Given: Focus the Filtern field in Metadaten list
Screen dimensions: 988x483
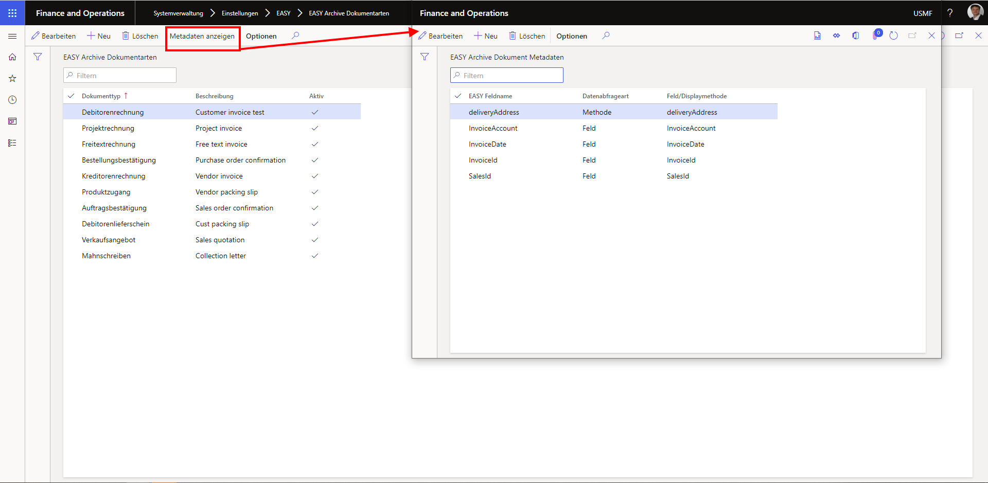Looking at the screenshot, I should pos(507,75).
